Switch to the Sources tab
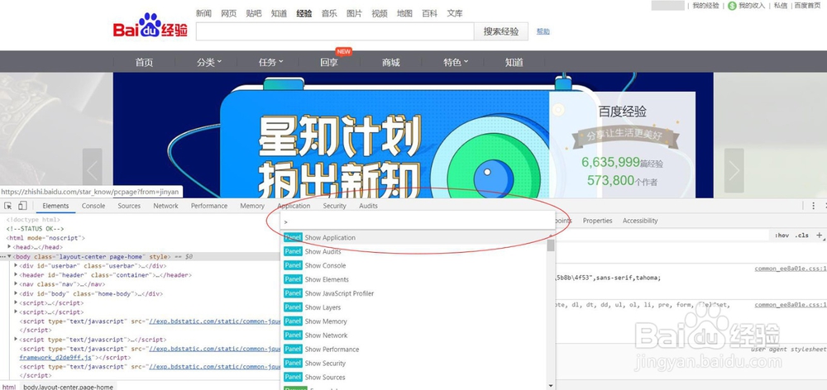827x390 pixels. click(129, 206)
